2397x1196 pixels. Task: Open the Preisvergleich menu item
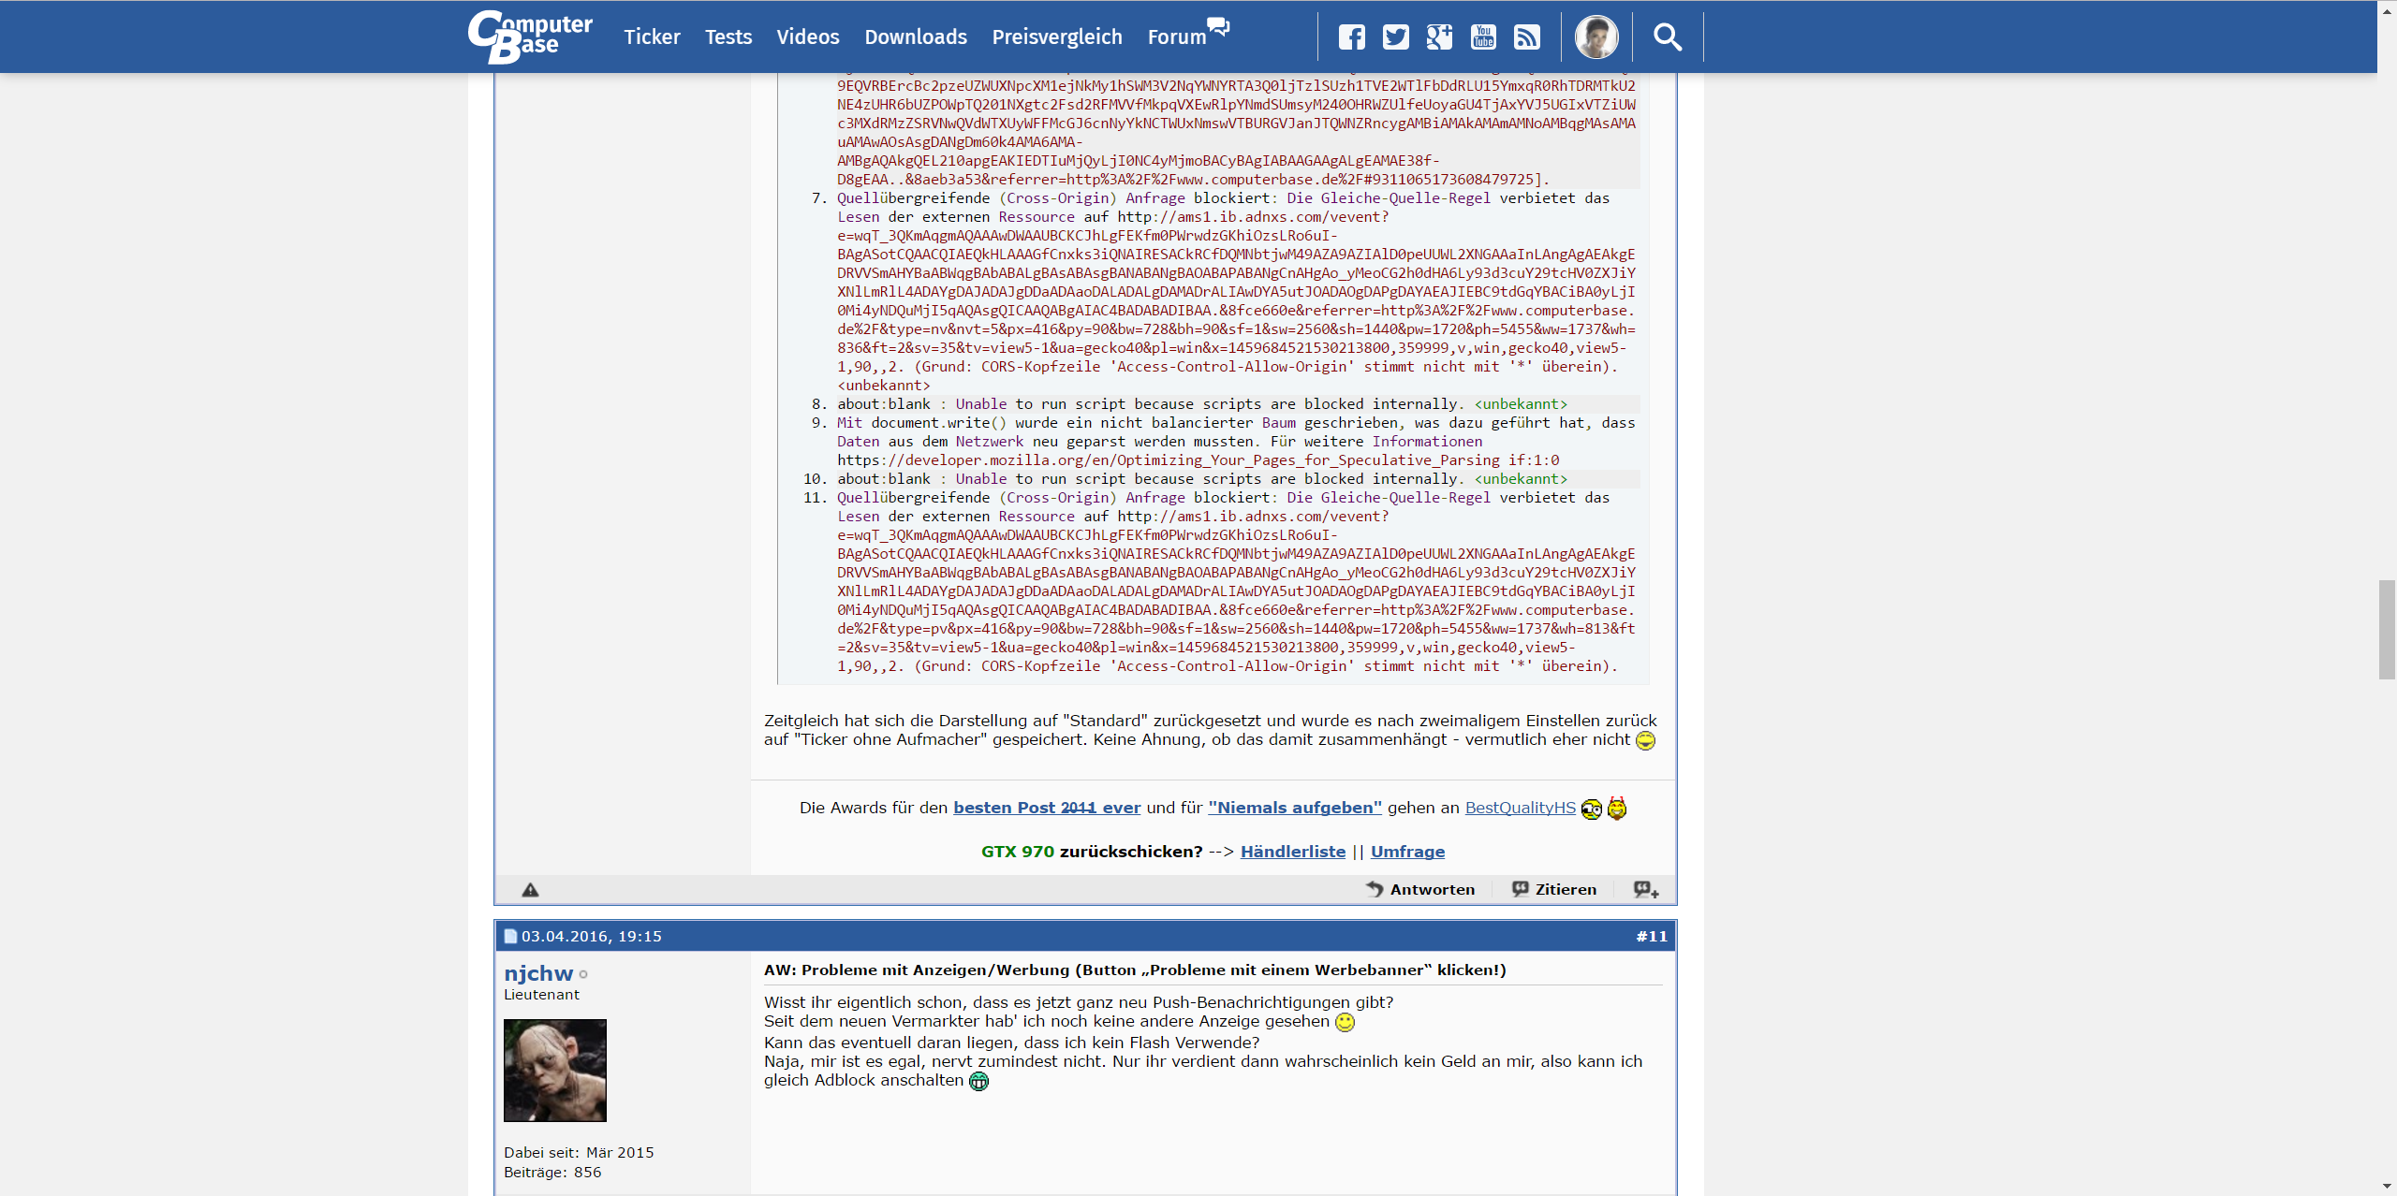1057,37
